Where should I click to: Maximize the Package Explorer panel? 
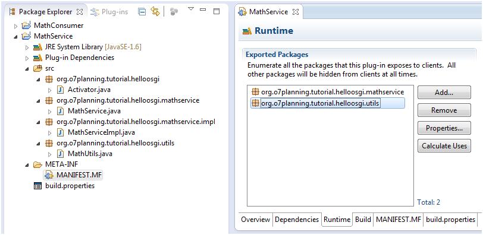click(x=217, y=11)
